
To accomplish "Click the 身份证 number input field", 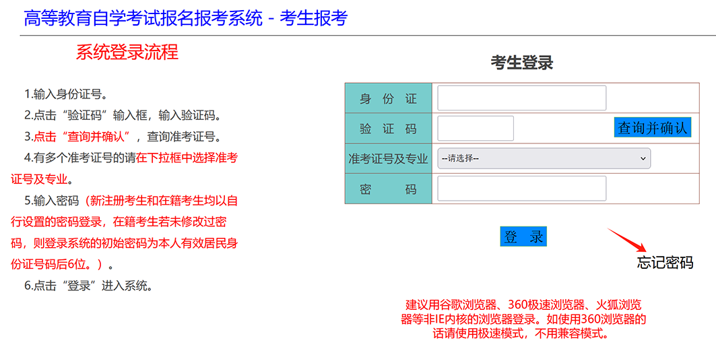I will [x=521, y=98].
